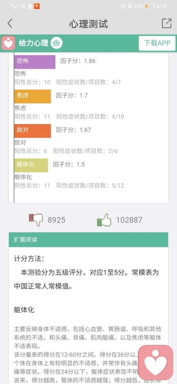Viewport: 177px width, 384px height.
Task: Tap the green thumbs-up icon
Action: click(104, 220)
